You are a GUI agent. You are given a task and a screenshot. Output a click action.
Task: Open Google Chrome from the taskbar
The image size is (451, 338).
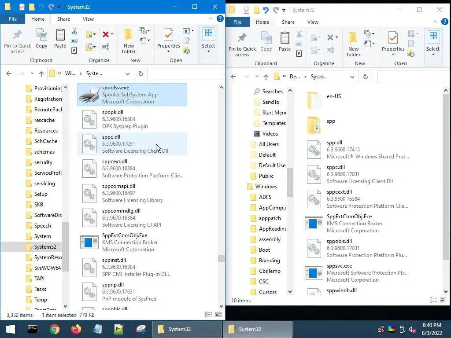54,329
